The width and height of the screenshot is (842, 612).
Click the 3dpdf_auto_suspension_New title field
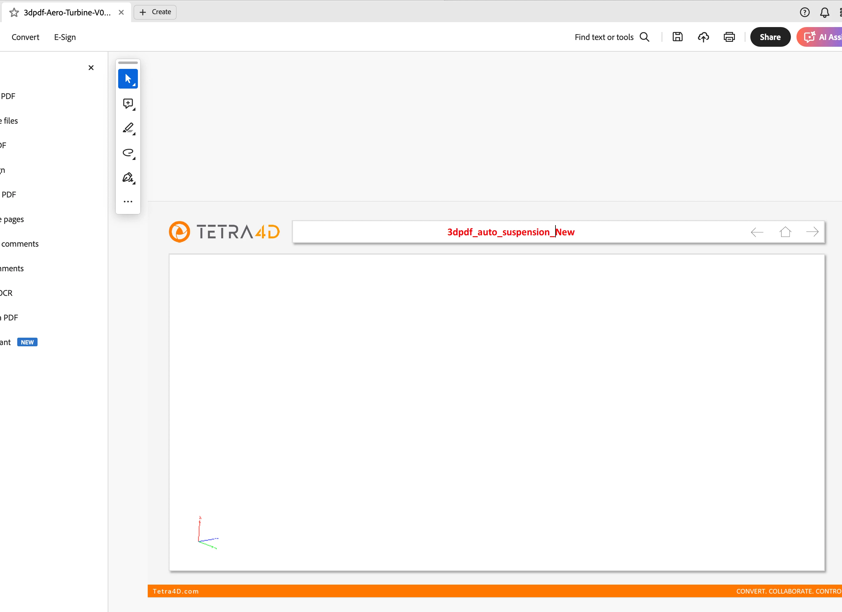[x=511, y=232]
